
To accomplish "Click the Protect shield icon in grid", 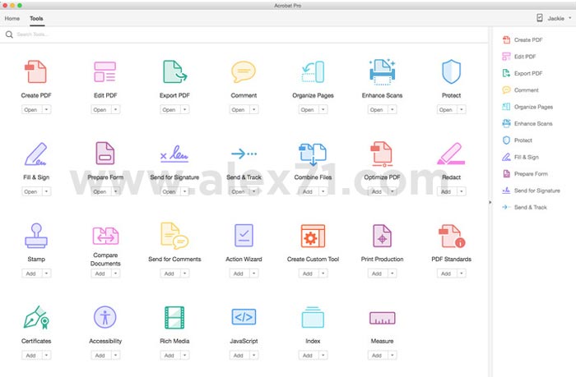I will click(451, 71).
